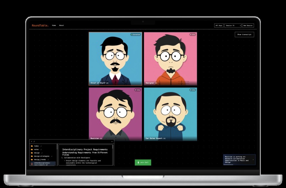
Task: Click the Connected status badge
Action: tap(136, 35)
